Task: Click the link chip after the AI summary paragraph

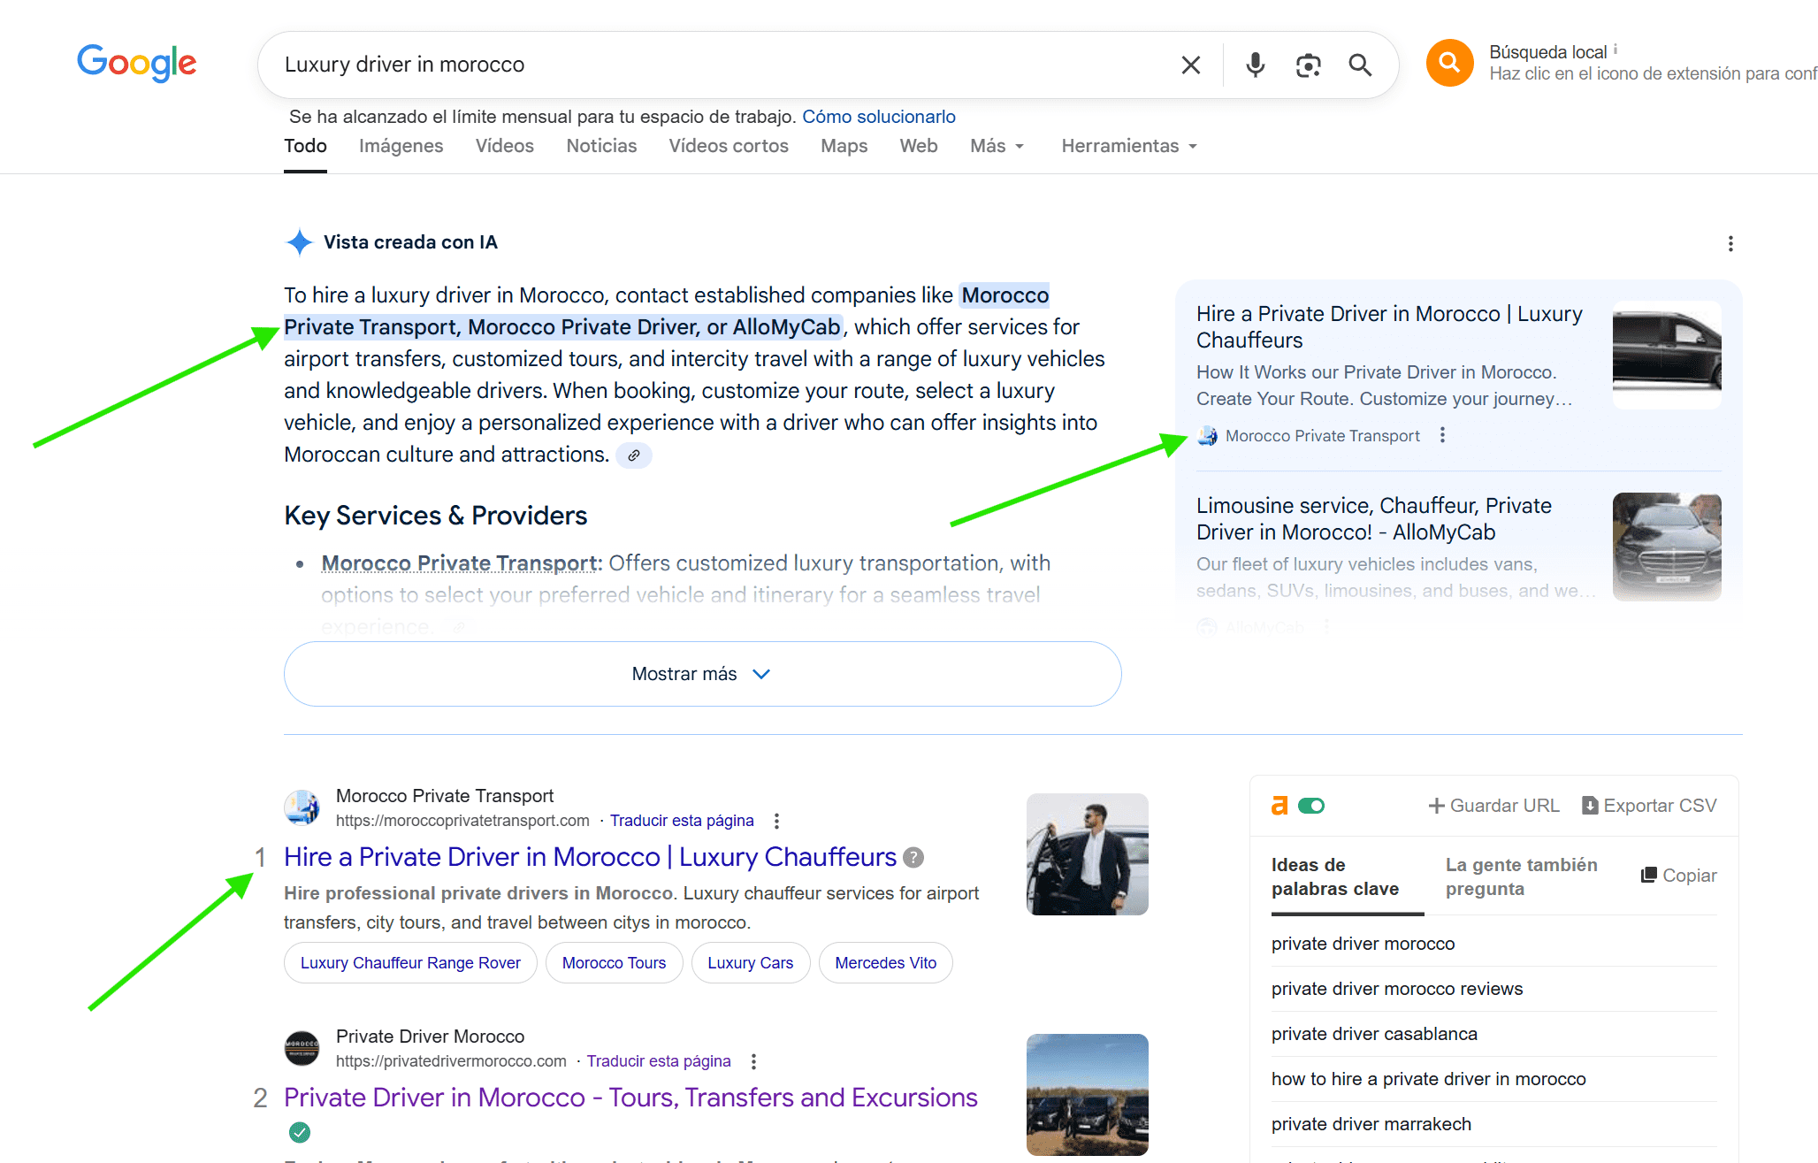Action: (633, 455)
